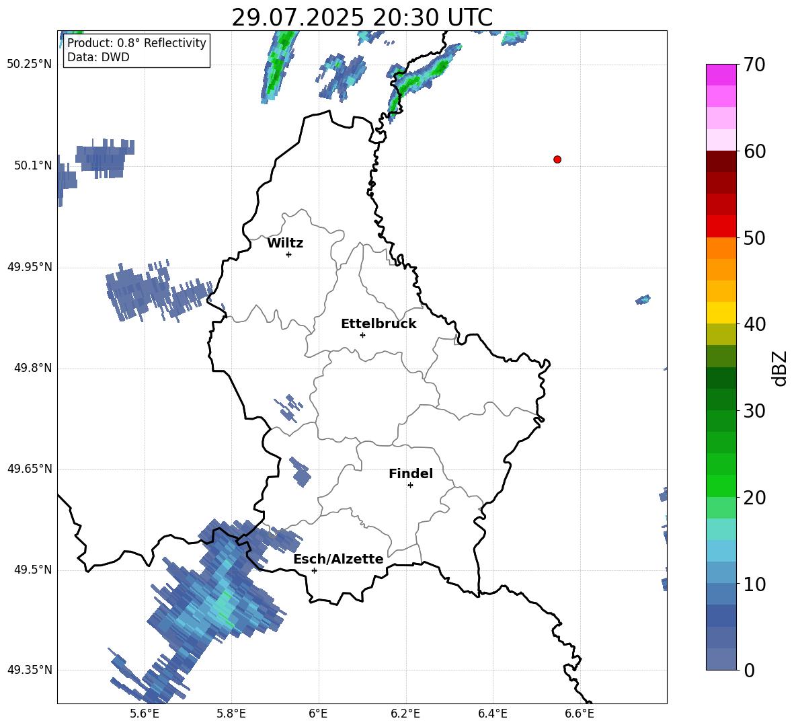Click the bright red colorbar swatch just above 50
The width and height of the screenshot is (796, 727).
[x=721, y=227]
